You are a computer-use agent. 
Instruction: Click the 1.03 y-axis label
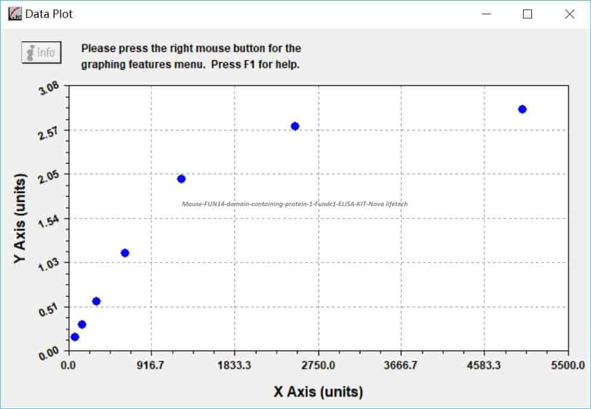click(x=49, y=266)
